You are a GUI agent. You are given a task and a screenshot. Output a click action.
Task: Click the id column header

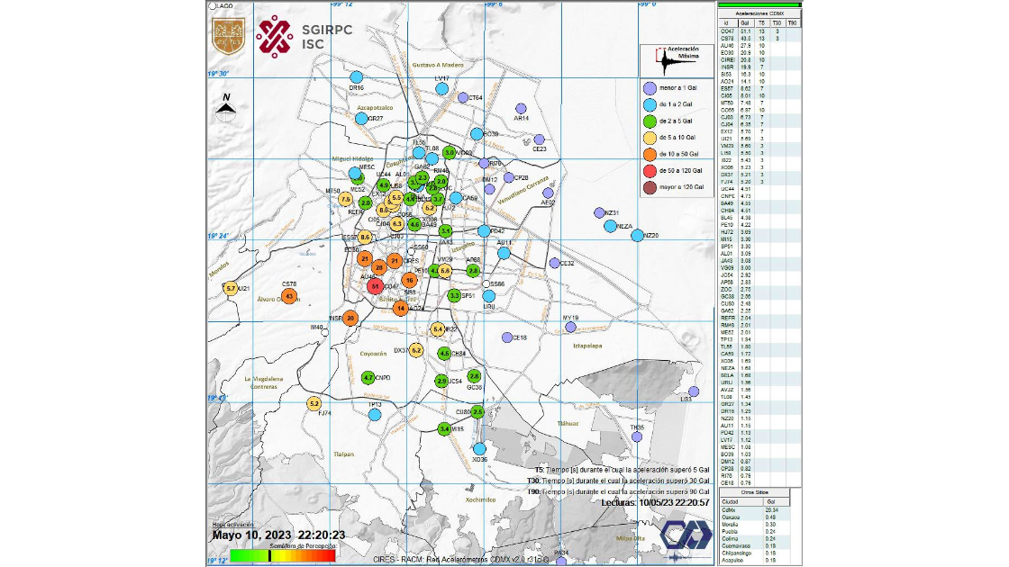[x=726, y=22]
